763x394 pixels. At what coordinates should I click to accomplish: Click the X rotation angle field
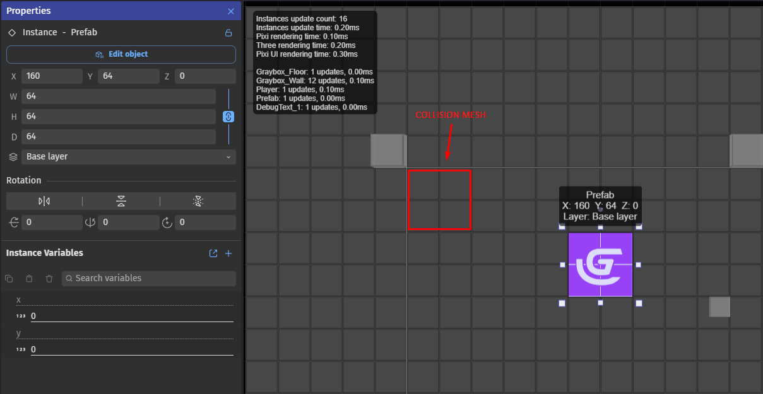[52, 223]
